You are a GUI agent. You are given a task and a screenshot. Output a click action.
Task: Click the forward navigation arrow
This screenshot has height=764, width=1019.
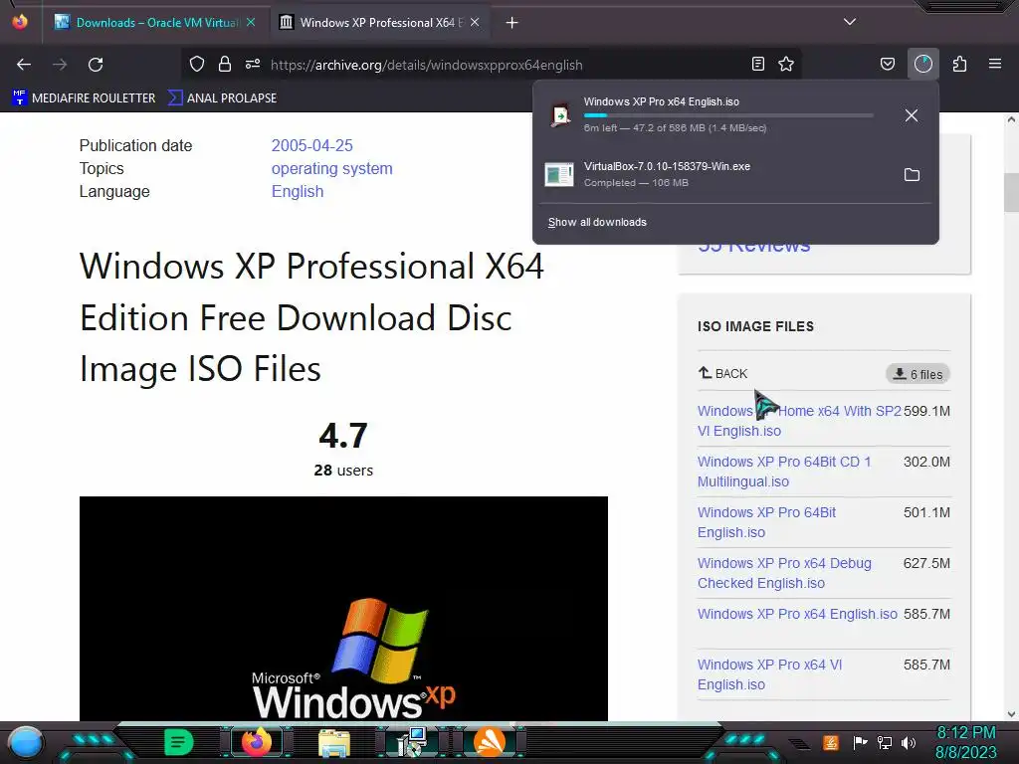pos(60,65)
